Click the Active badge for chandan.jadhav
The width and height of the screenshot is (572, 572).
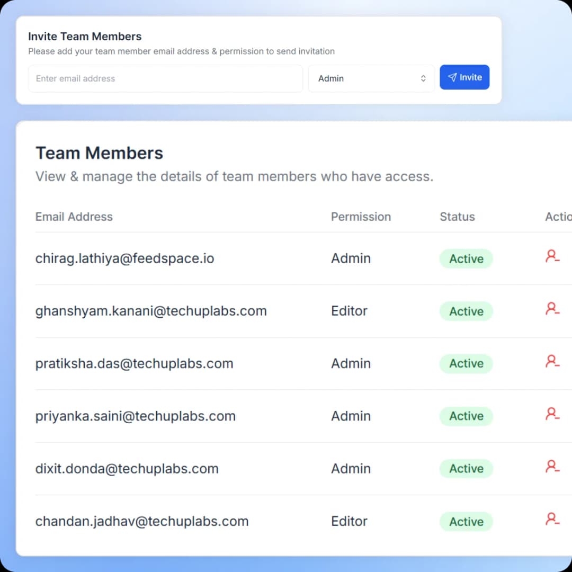466,522
